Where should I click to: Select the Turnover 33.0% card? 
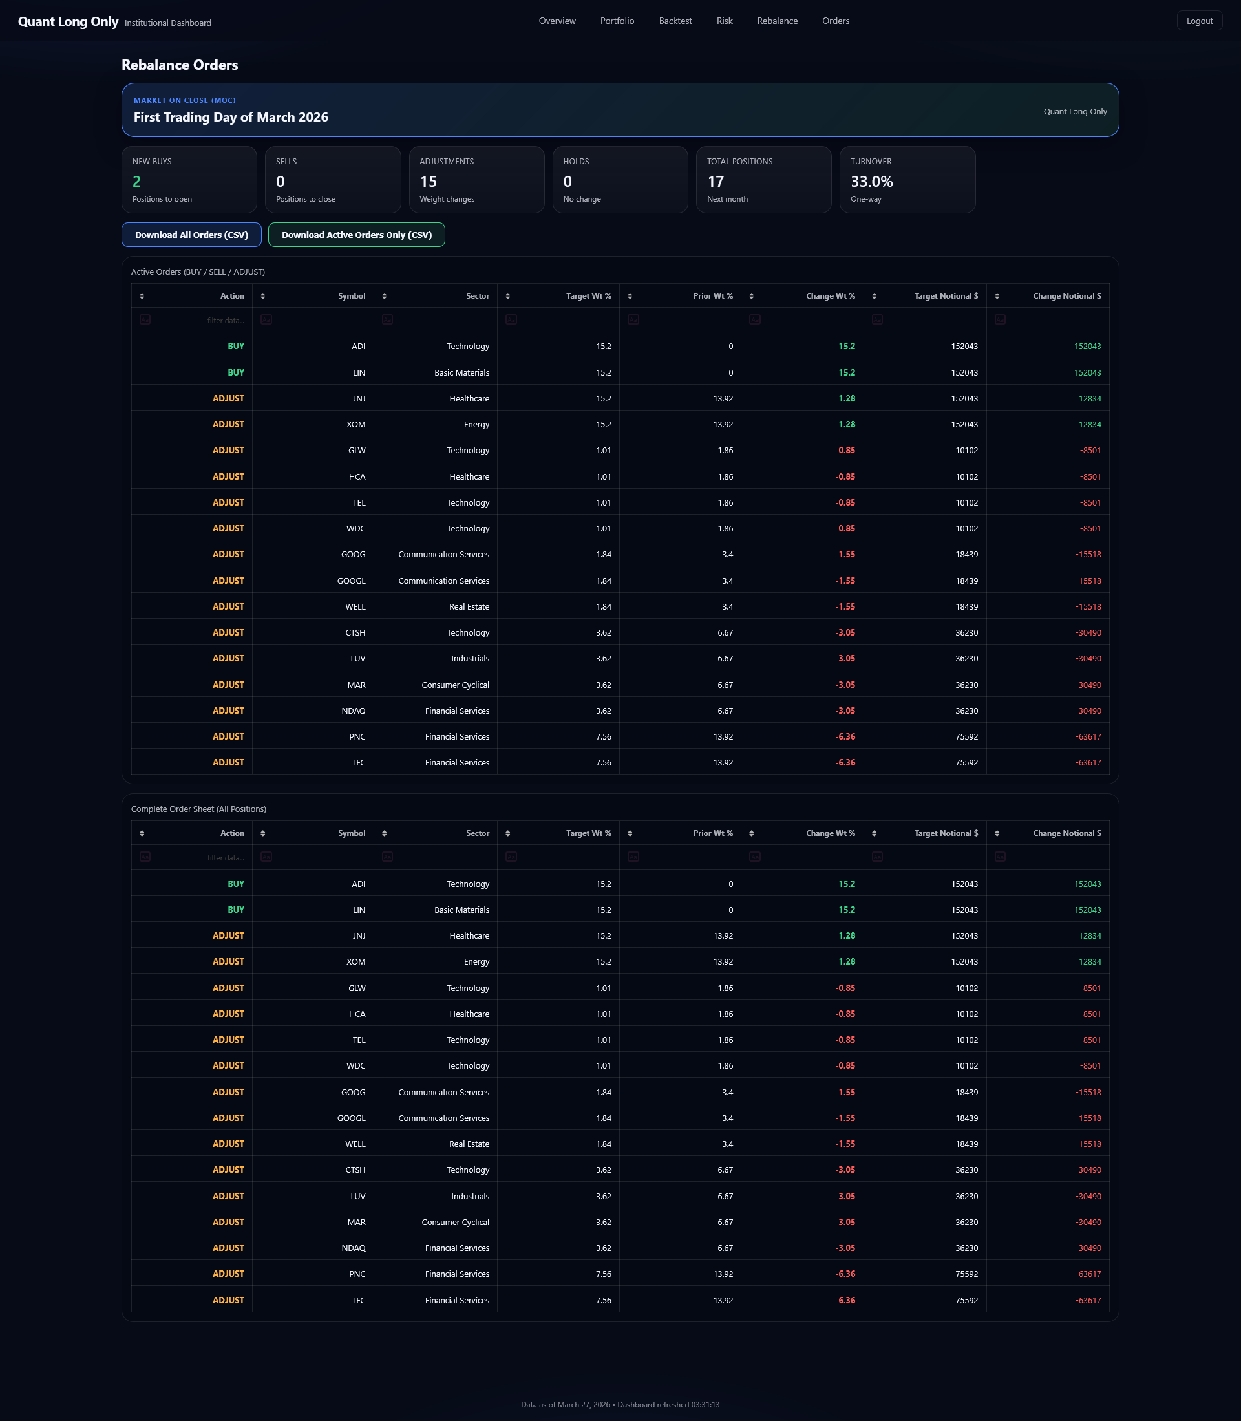907,179
